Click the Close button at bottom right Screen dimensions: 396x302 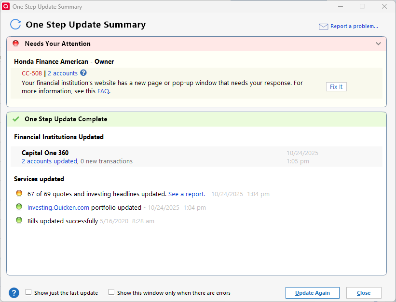point(364,293)
